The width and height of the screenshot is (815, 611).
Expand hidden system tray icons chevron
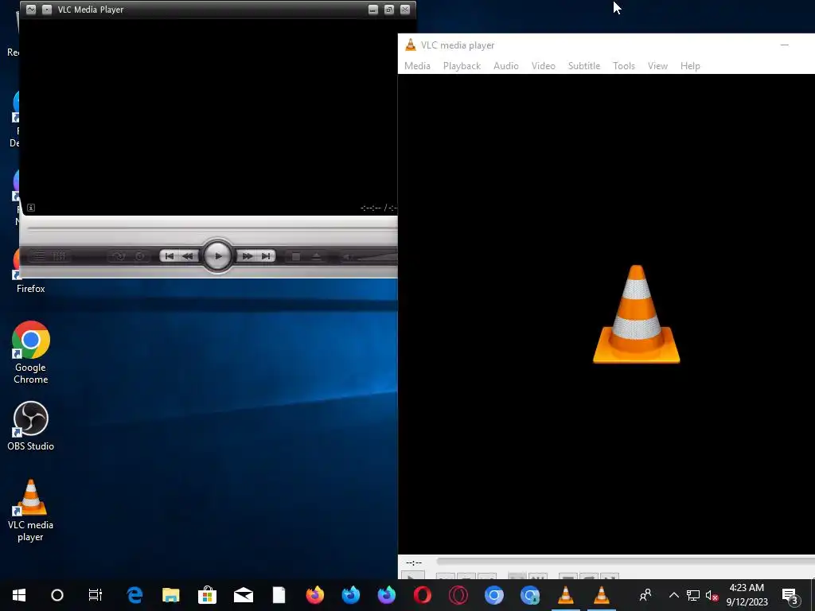(673, 595)
